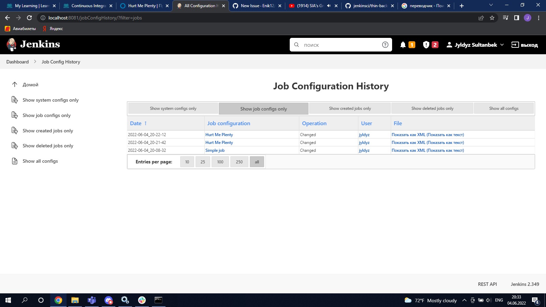This screenshot has width=546, height=307.
Task: Set entries per page to 100
Action: [x=220, y=162]
